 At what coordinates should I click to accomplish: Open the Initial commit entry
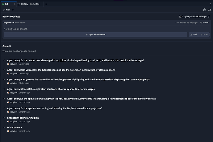point(15,127)
